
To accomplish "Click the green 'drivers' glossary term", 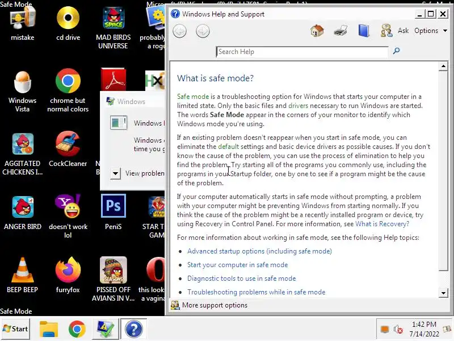I will coord(299,106).
